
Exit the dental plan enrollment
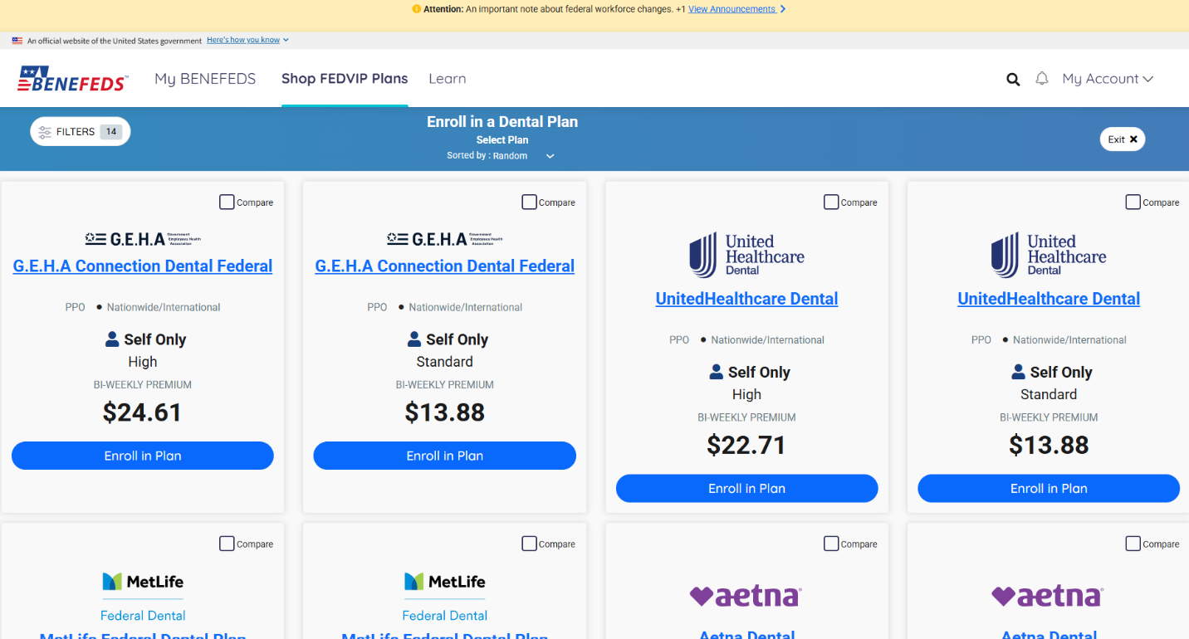coord(1122,139)
